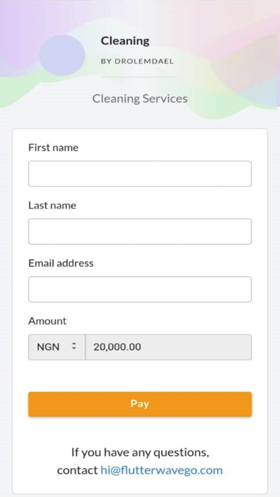Focus the First name input field

pos(140,174)
